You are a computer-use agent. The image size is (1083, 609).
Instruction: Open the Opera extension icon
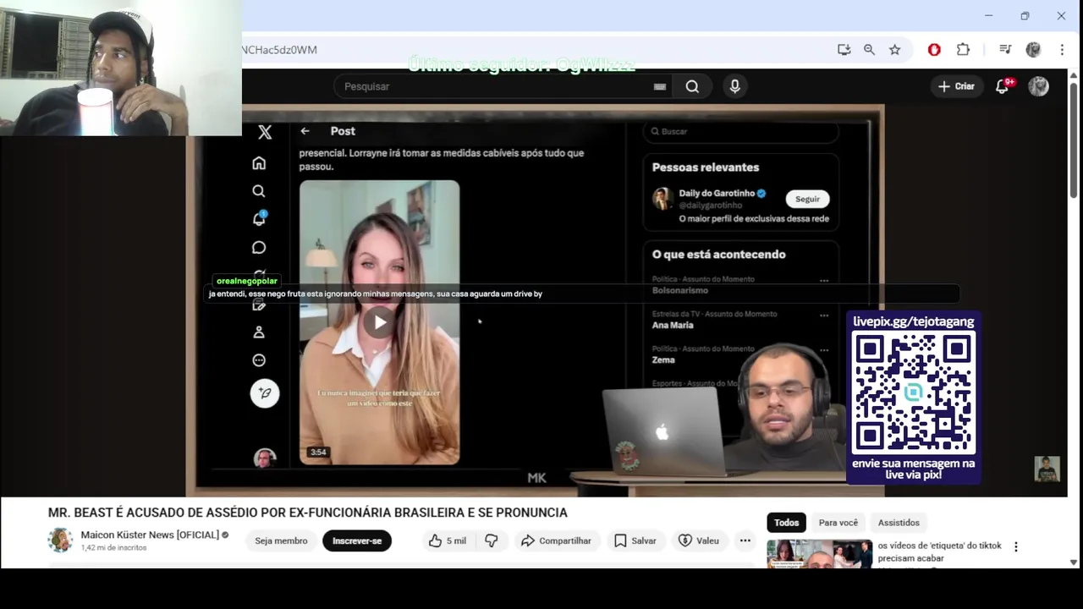point(934,50)
